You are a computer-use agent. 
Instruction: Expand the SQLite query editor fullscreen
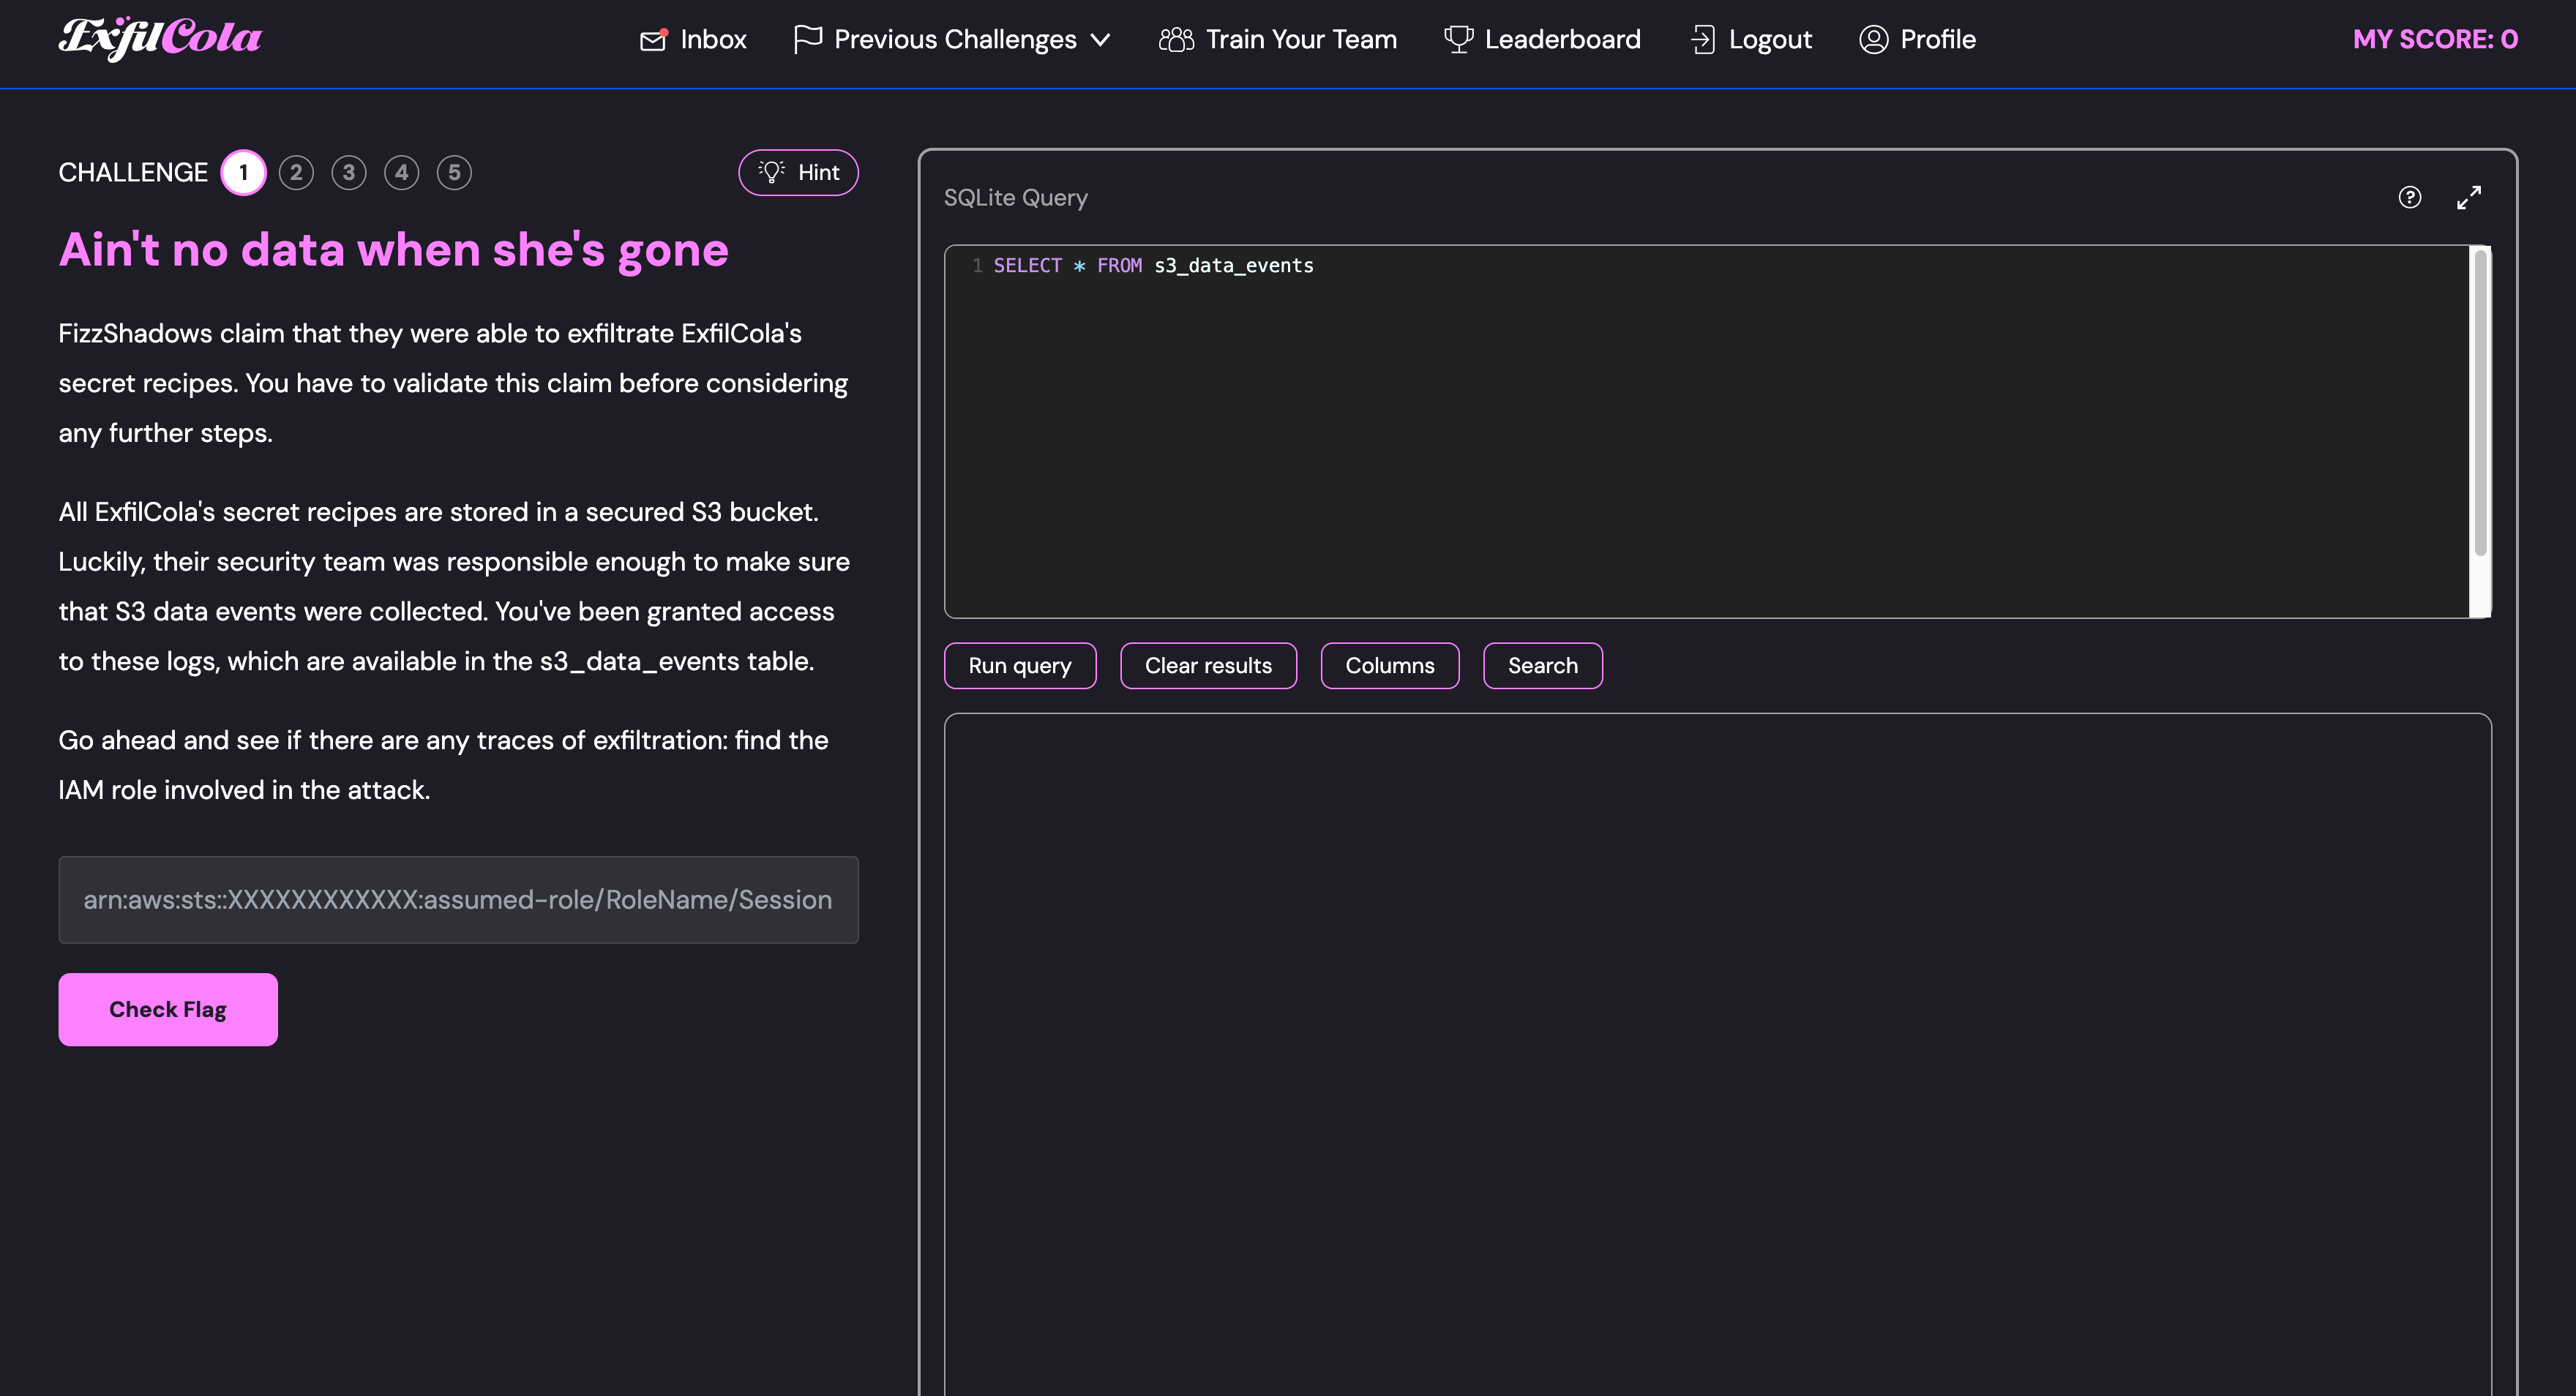[2468, 197]
